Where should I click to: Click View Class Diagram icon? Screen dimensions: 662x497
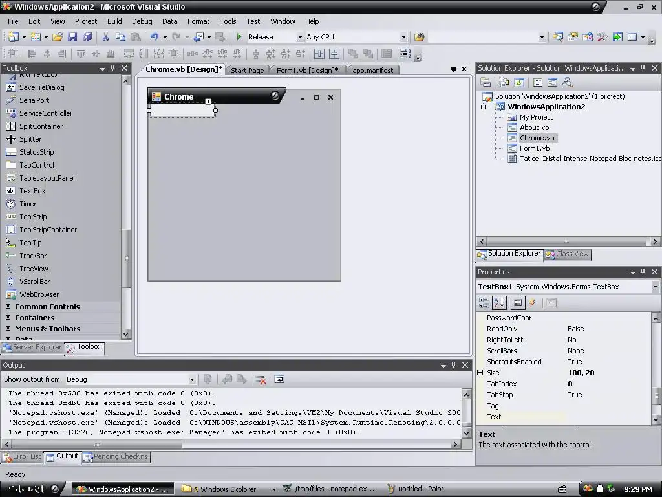(568, 82)
